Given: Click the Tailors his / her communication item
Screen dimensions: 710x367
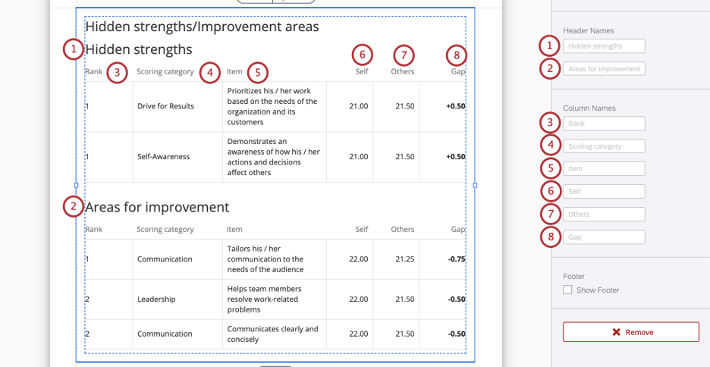Looking at the screenshot, I should (x=265, y=259).
